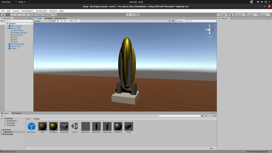Toggle scene lighting bulb icon
Viewport: 272px width, 153px height.
click(x=58, y=21)
